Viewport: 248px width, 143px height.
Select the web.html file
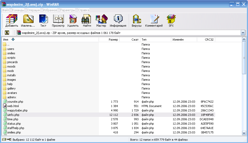coord(13,106)
